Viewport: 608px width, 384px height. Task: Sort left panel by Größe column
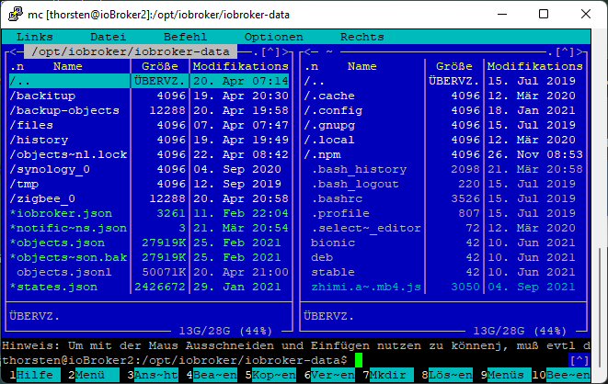[160, 66]
